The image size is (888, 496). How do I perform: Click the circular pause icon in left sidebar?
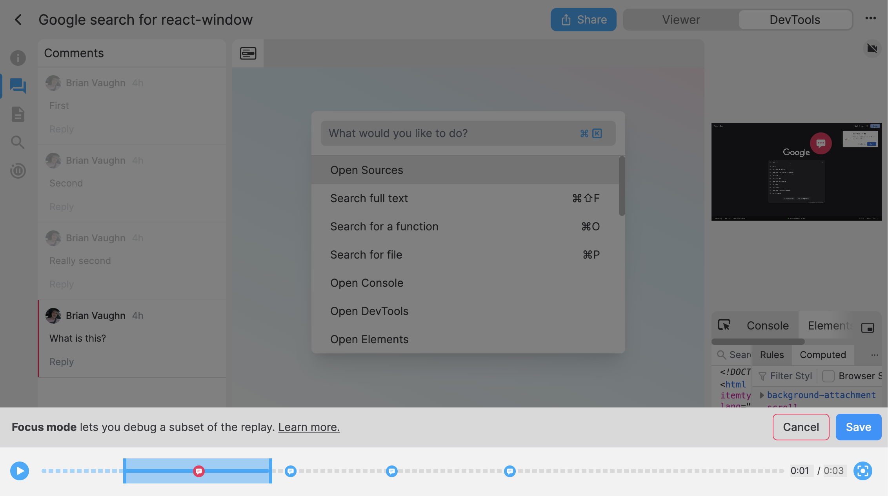[18, 170]
